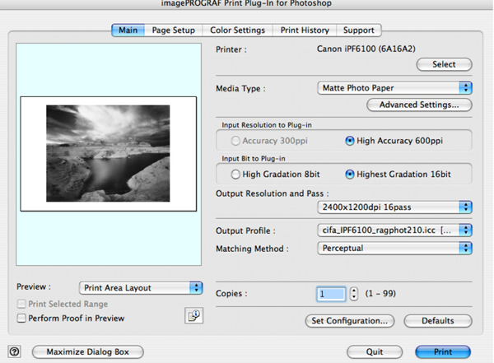Toggle Print Selected Range checkbox
Viewport: 494px width, 363px height.
(x=21, y=304)
